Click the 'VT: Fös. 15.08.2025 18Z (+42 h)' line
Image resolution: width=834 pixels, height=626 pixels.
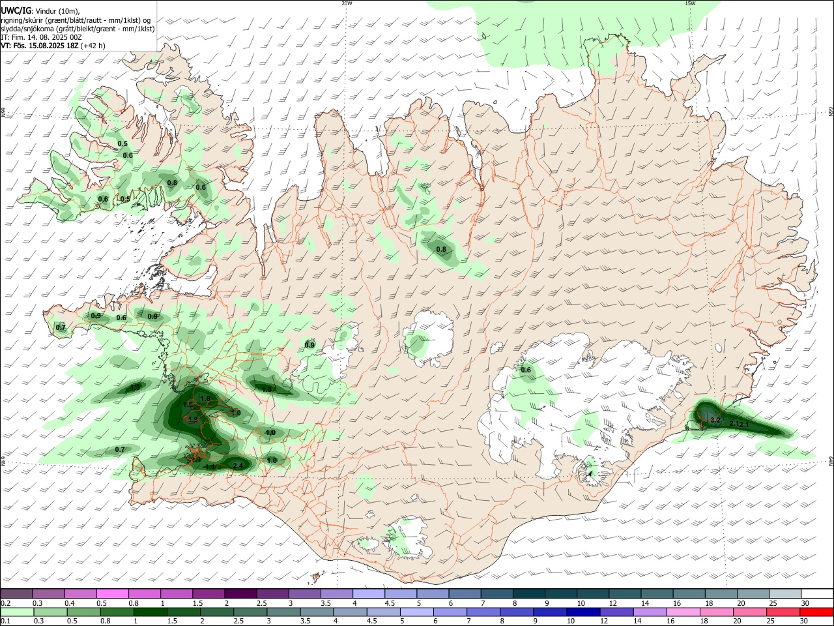53,46
